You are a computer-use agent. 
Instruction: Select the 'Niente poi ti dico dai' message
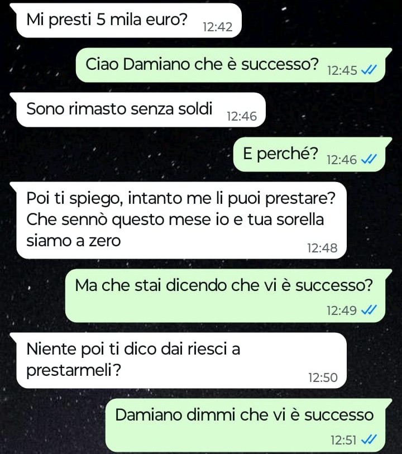(x=181, y=361)
